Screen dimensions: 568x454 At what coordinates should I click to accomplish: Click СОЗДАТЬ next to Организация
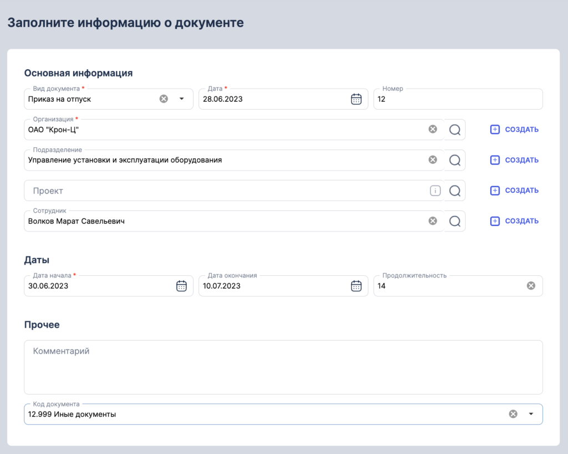point(514,130)
